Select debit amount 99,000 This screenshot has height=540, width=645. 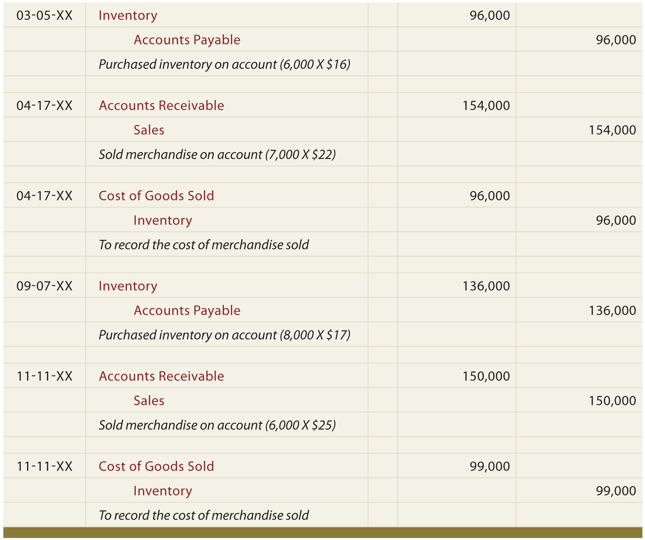[490, 467]
